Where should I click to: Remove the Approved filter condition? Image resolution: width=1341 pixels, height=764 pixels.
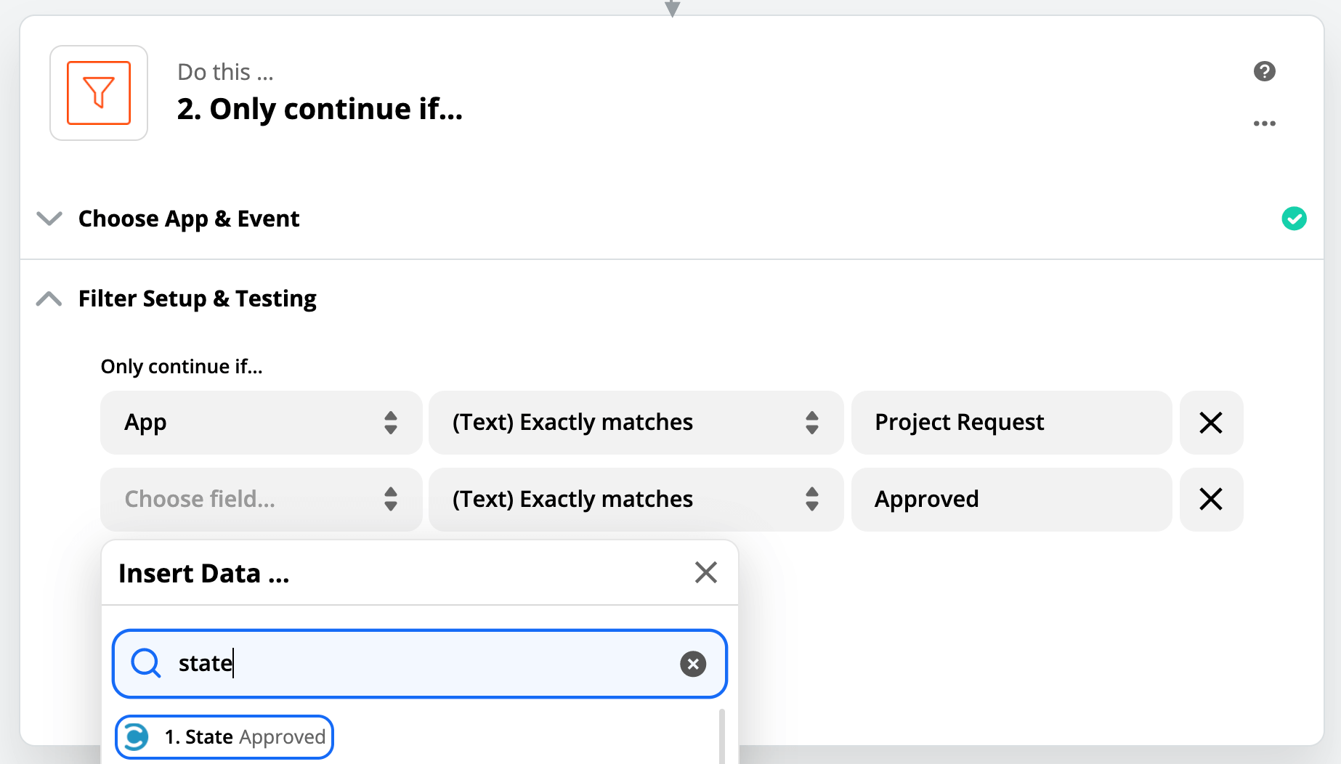(1211, 500)
